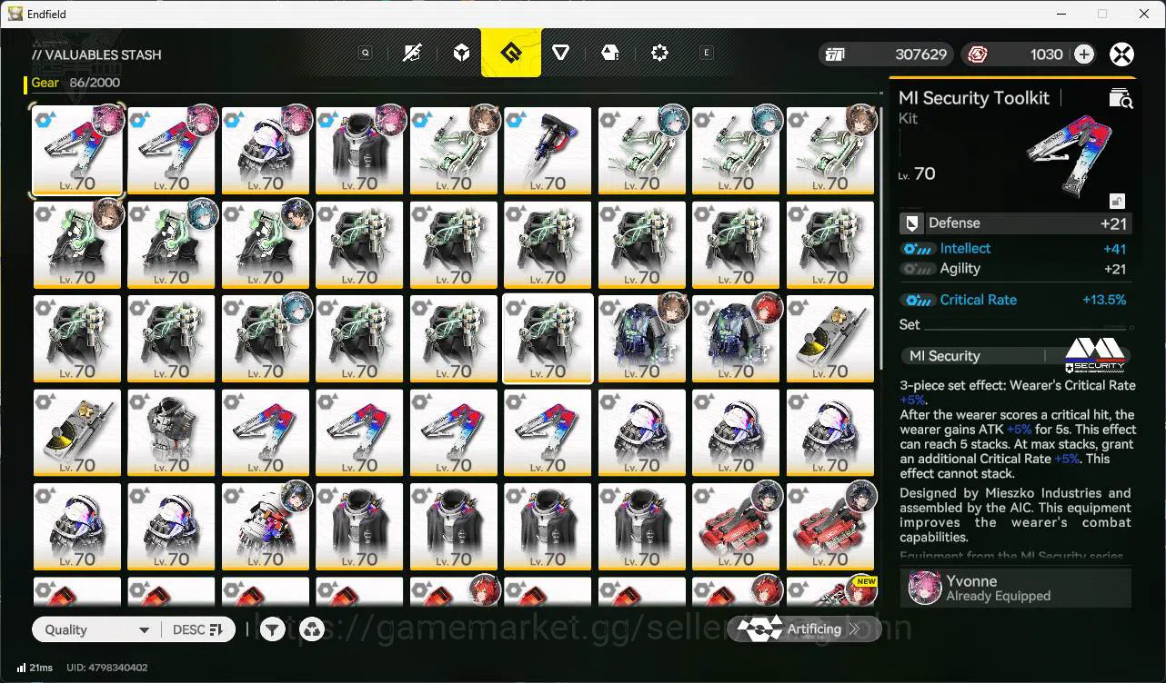The image size is (1166, 683).
Task: Click the // VALUABLES STASH heading
Action: pyautogui.click(x=96, y=54)
